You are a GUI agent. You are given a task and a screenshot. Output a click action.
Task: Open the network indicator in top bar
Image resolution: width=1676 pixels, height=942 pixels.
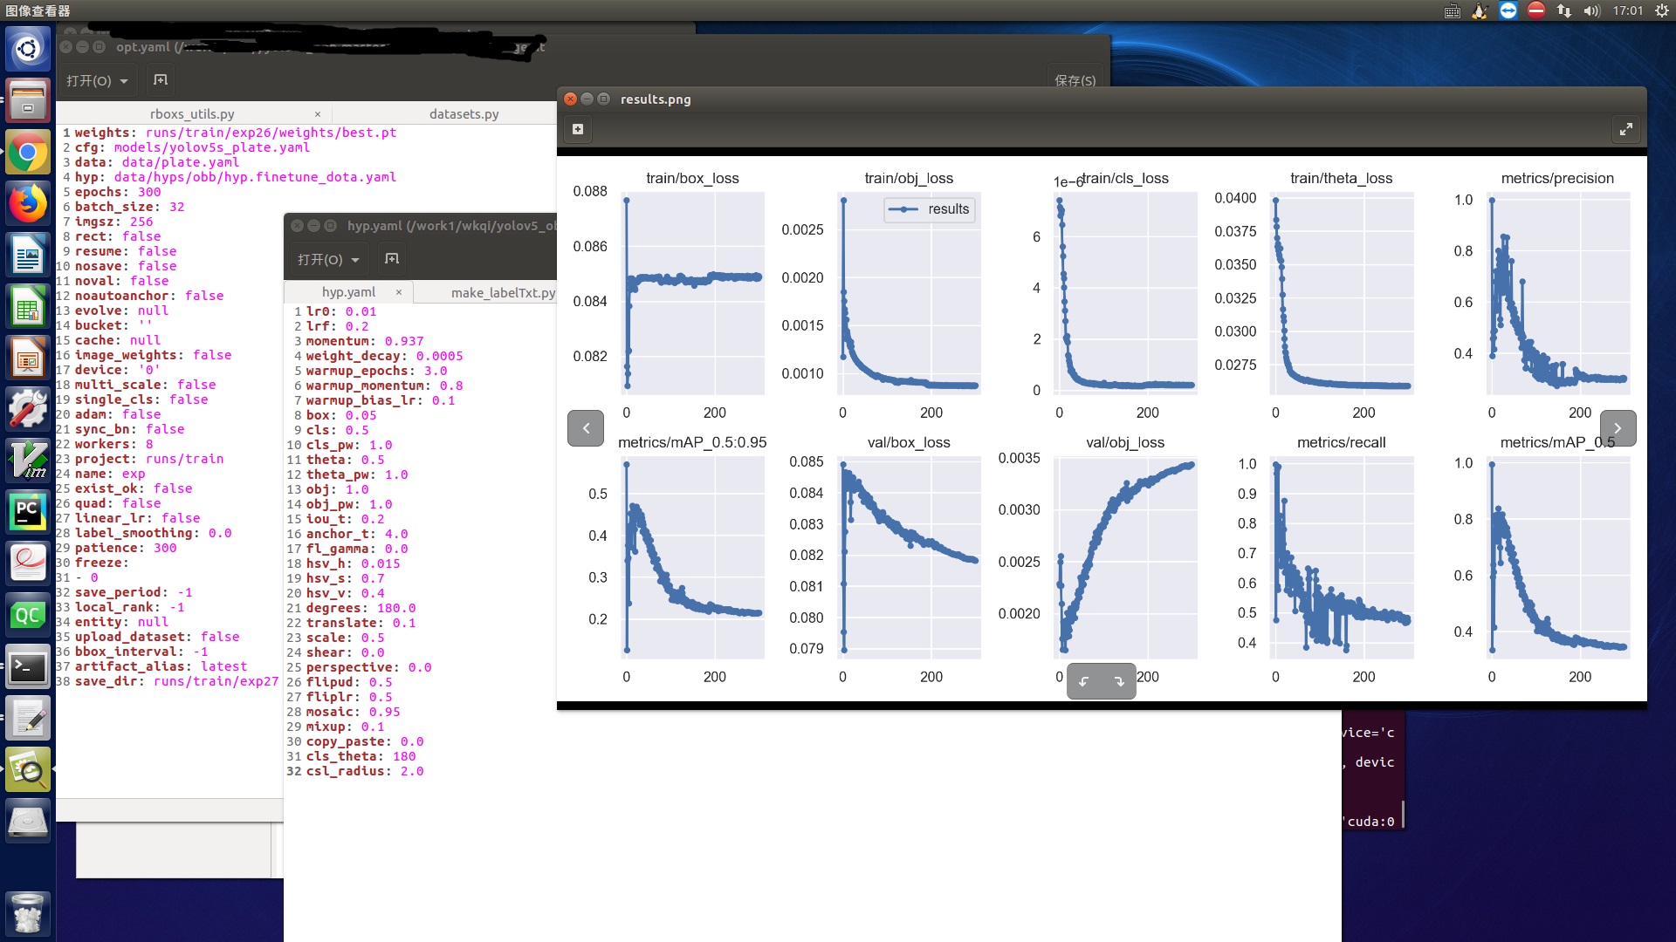click(x=1563, y=10)
